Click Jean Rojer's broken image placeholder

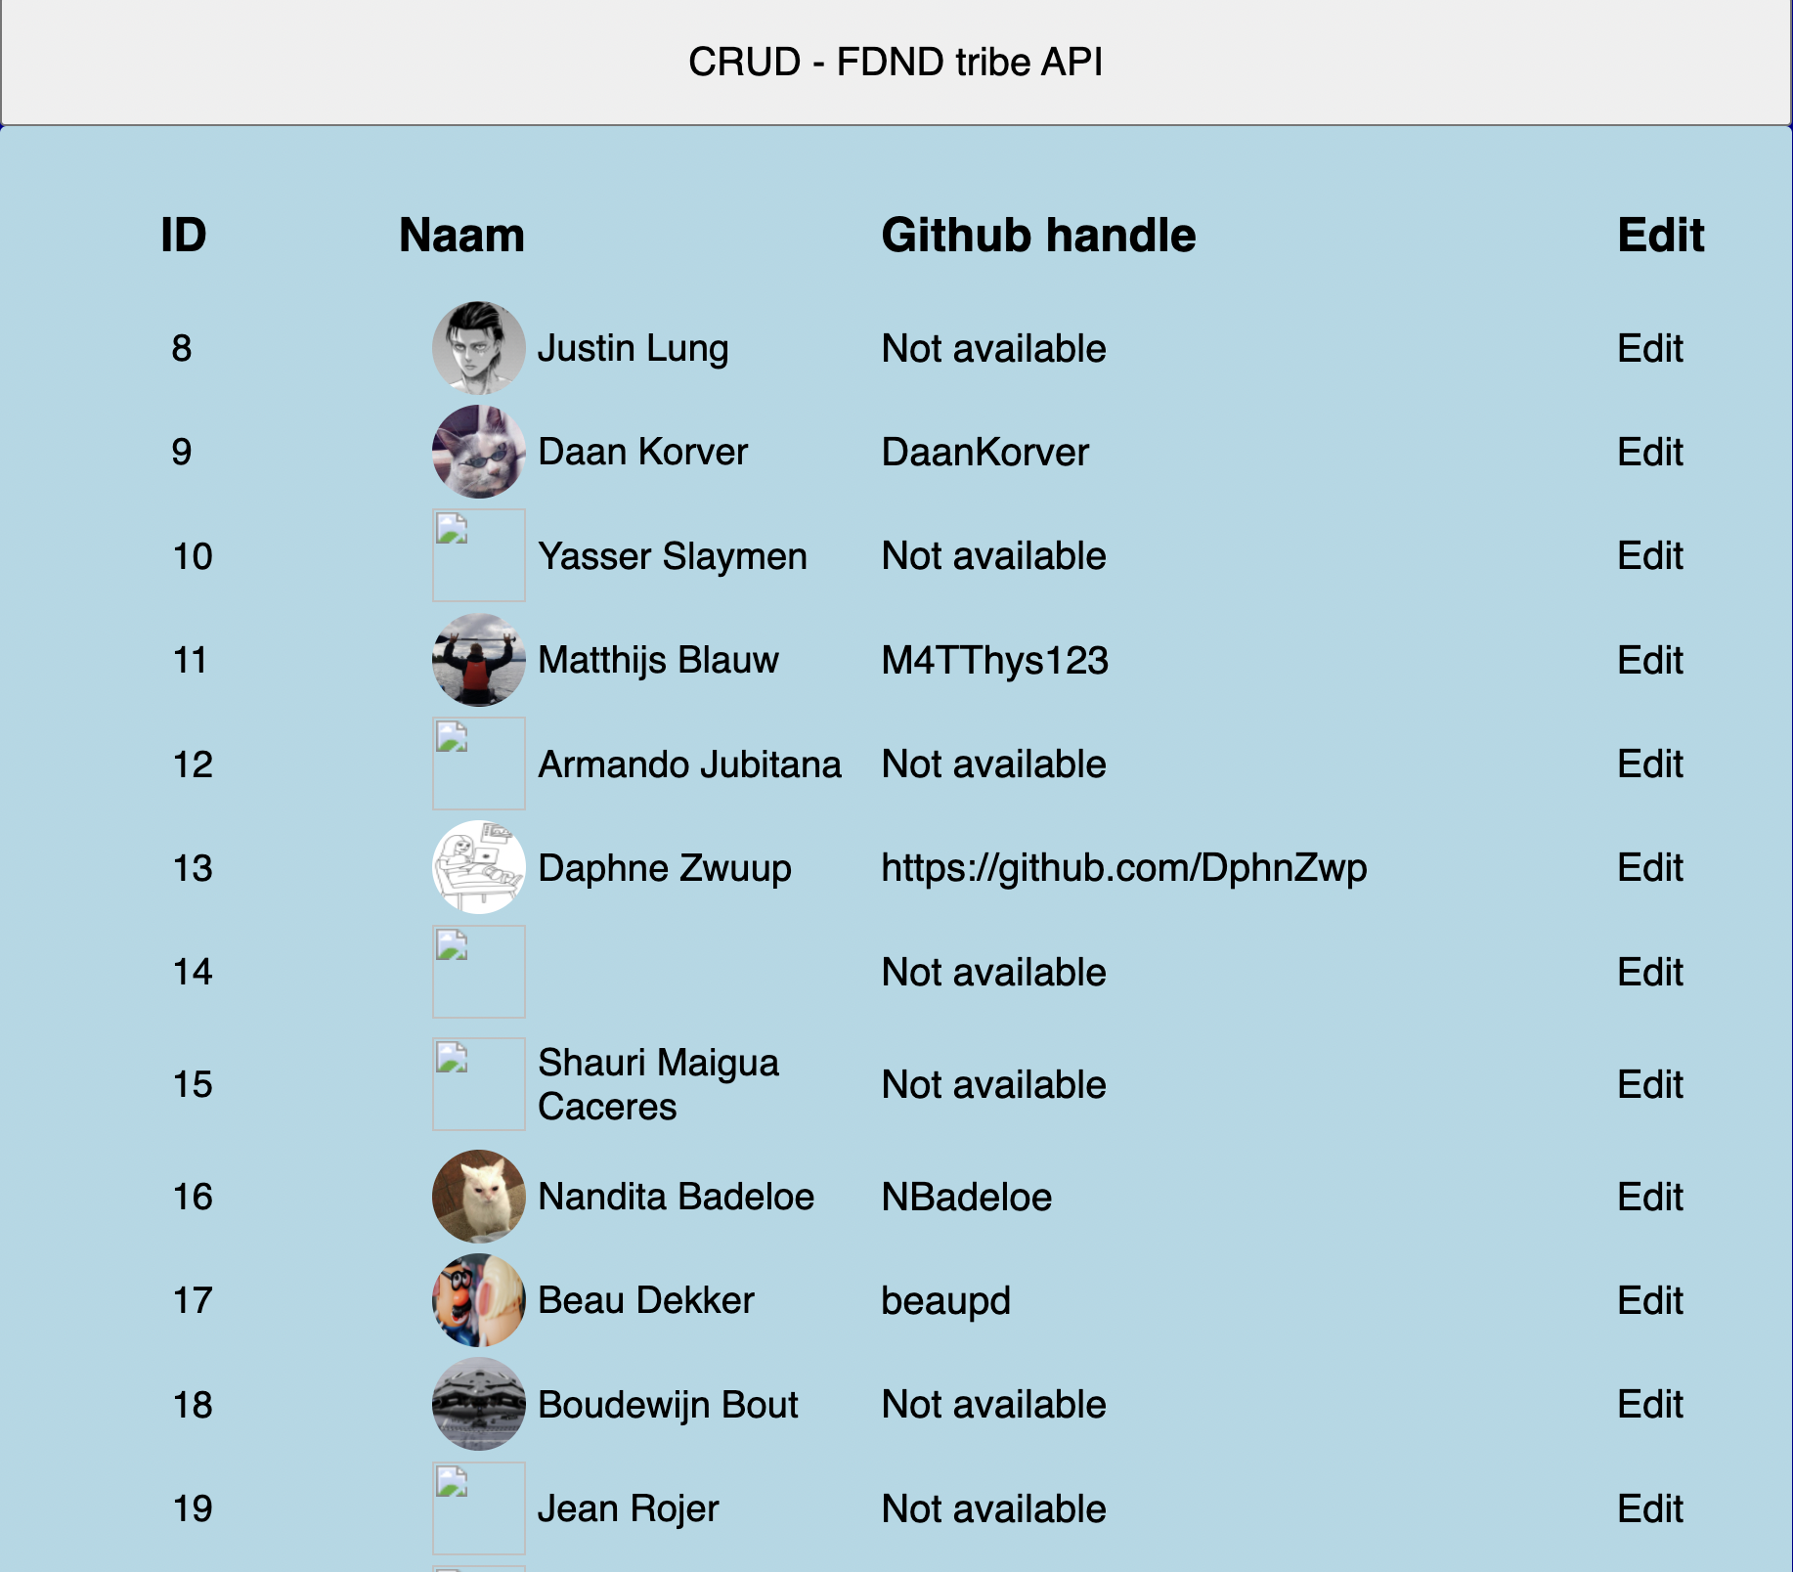478,1507
